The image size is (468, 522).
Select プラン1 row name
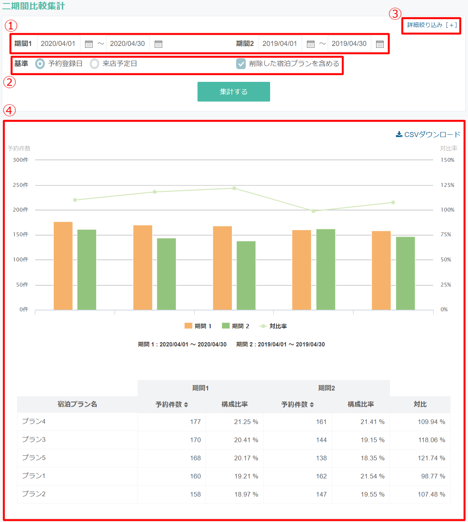coord(34,476)
